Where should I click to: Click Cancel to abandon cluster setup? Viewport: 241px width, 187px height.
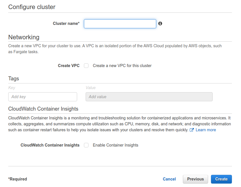(169, 179)
